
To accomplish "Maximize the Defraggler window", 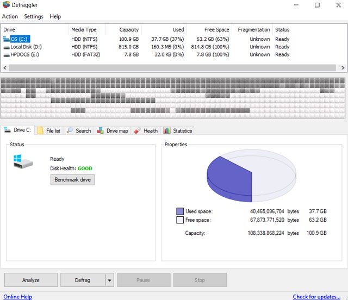I will (317, 5).
